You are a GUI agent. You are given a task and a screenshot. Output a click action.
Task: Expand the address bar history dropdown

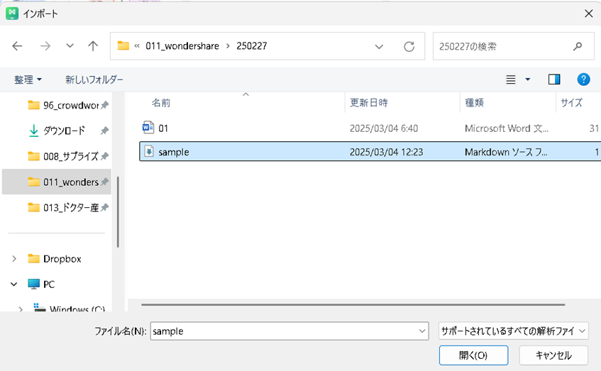tap(379, 47)
